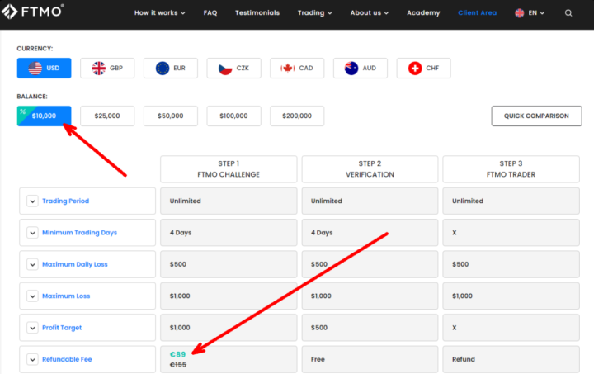The width and height of the screenshot is (594, 374).
Task: Select GBP currency
Action: tap(107, 68)
